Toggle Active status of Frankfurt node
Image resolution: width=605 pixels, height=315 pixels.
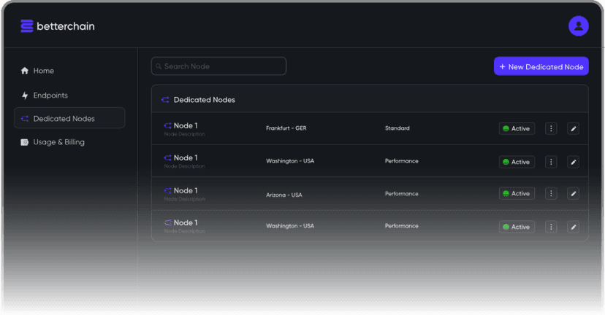[517, 128]
